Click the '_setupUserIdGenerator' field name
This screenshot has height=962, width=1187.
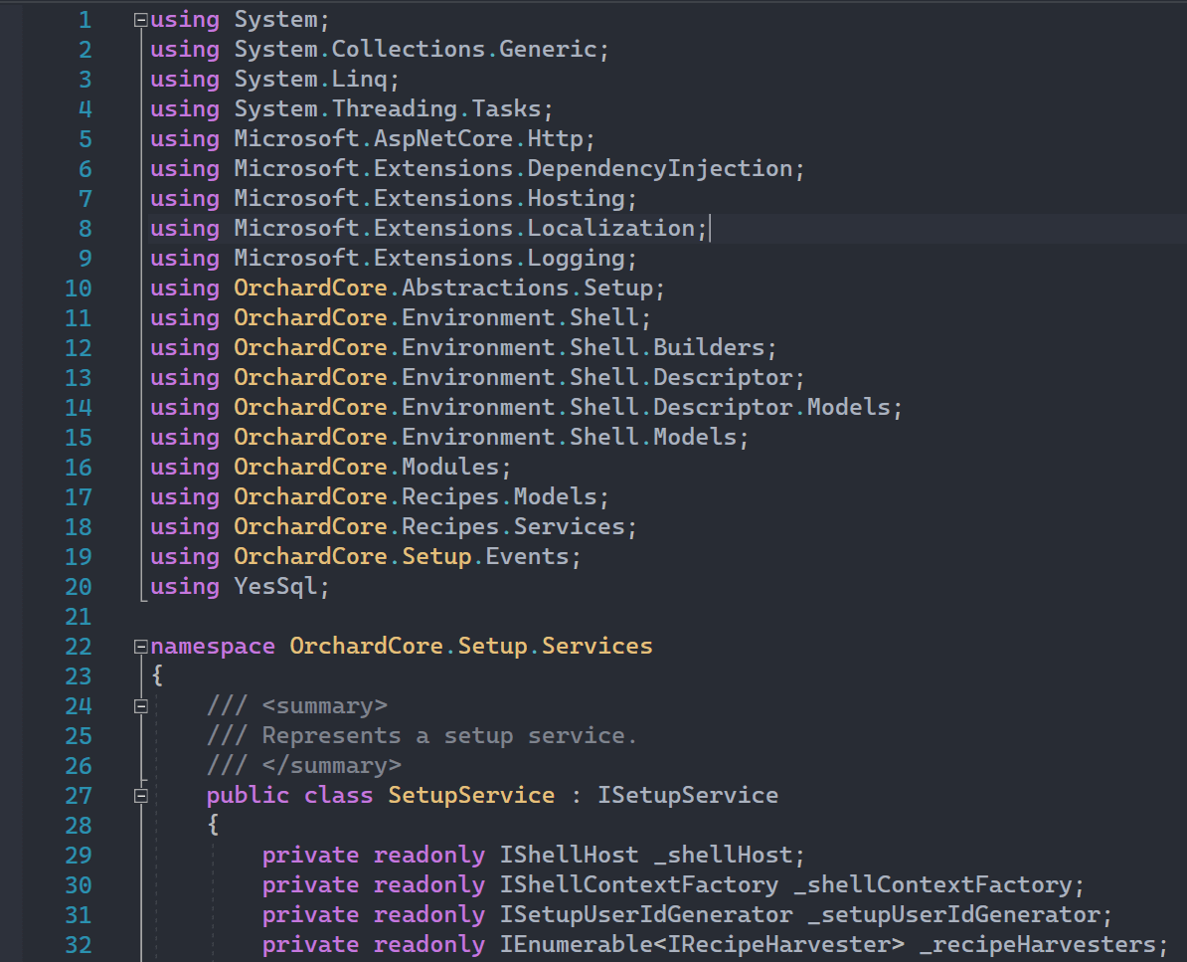tap(953, 915)
